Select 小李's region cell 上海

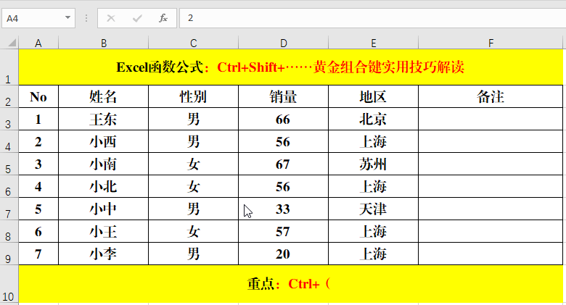pyautogui.click(x=373, y=254)
